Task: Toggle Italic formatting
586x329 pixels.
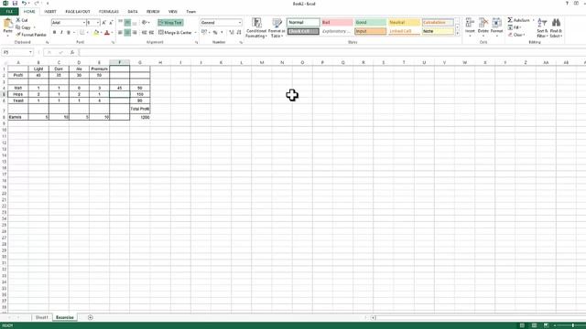Action: (x=61, y=33)
